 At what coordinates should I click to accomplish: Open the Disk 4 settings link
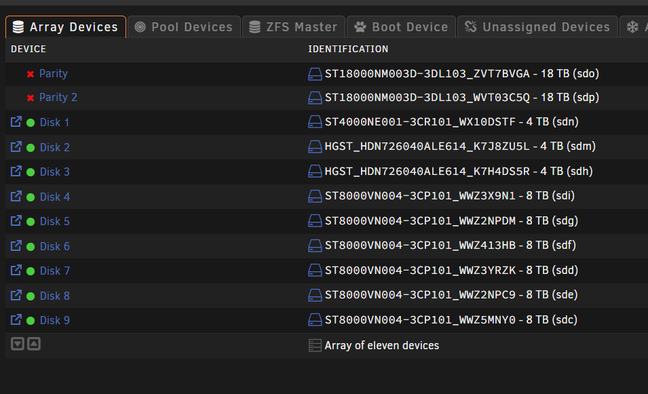point(54,197)
